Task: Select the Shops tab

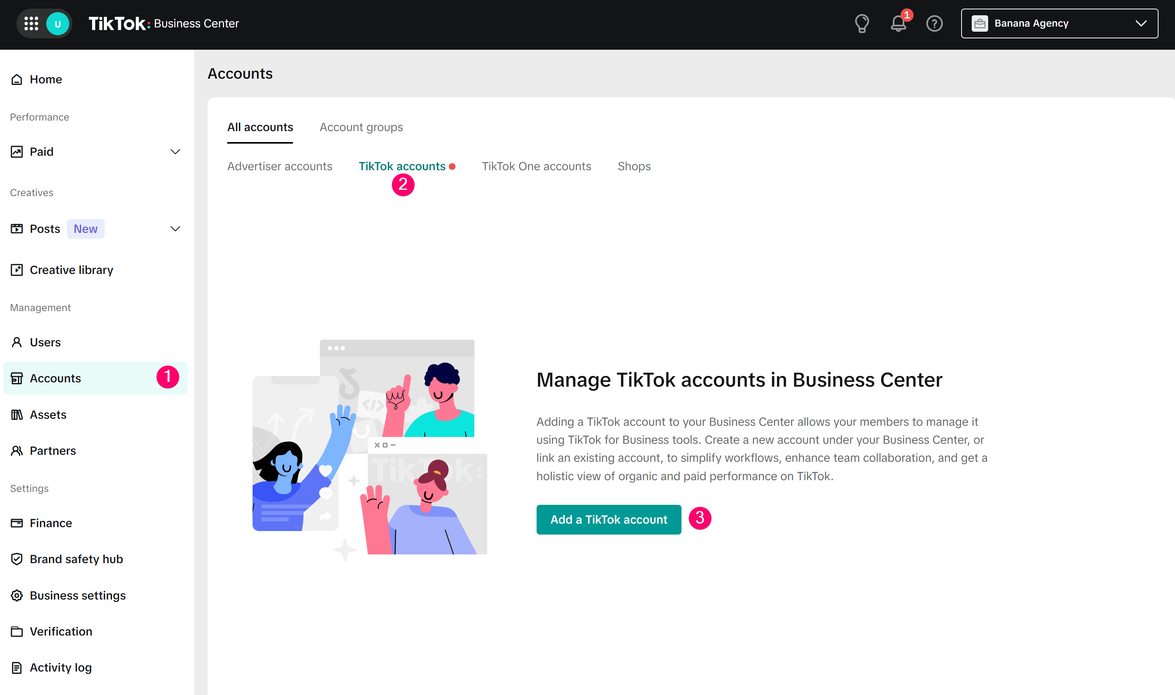Action: 634,166
